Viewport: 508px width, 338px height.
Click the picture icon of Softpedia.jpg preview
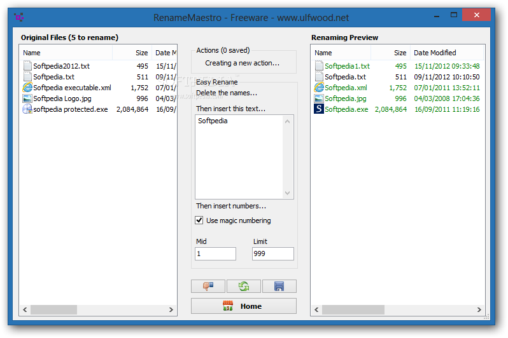tap(319, 98)
